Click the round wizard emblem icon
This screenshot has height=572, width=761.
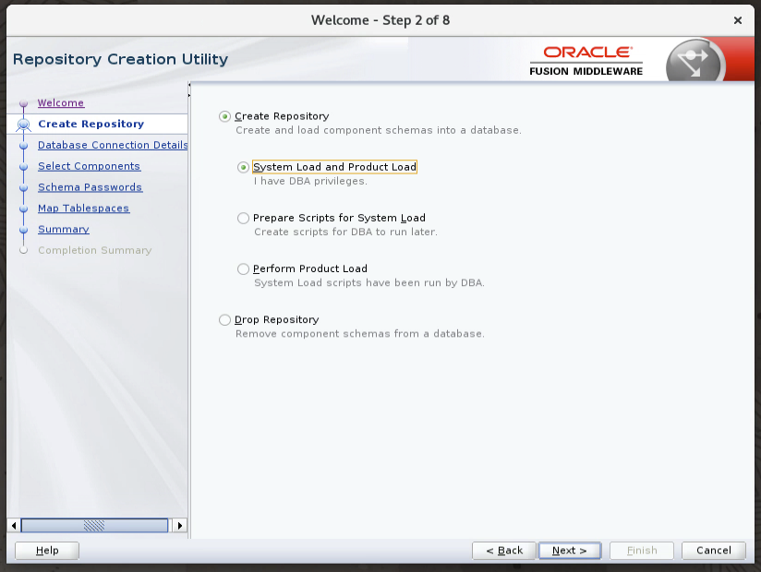point(695,62)
